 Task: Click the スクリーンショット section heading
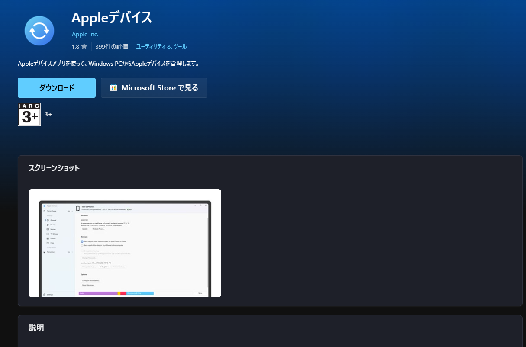tap(54, 168)
